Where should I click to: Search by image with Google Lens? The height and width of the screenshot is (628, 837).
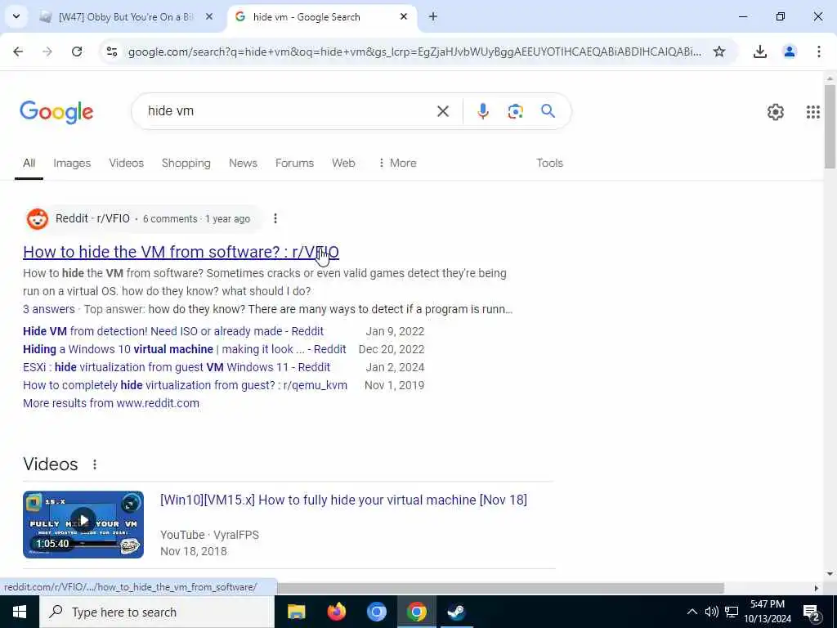[x=515, y=111]
